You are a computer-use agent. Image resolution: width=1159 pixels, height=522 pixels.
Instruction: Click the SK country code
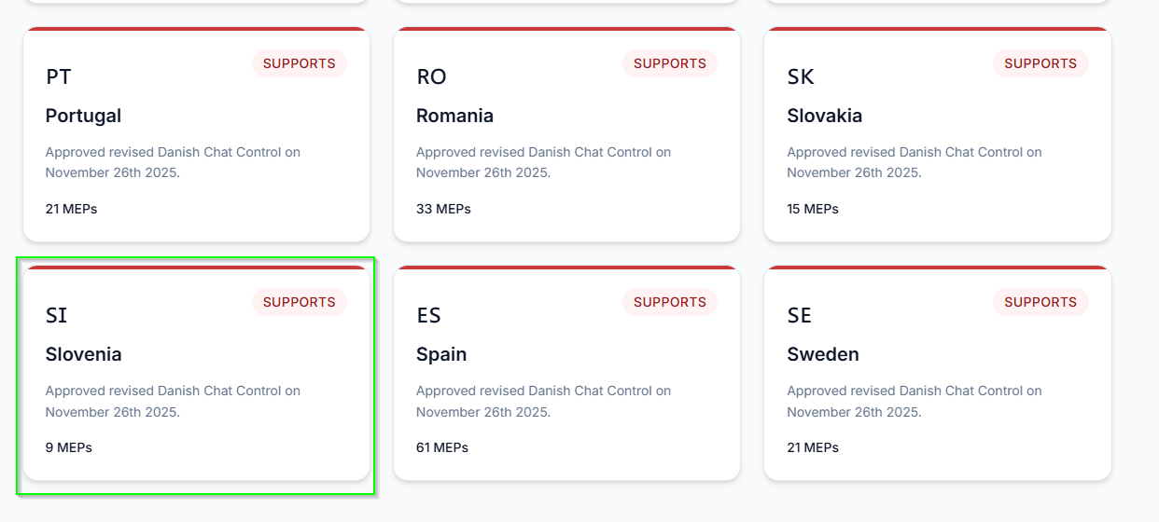tap(801, 76)
